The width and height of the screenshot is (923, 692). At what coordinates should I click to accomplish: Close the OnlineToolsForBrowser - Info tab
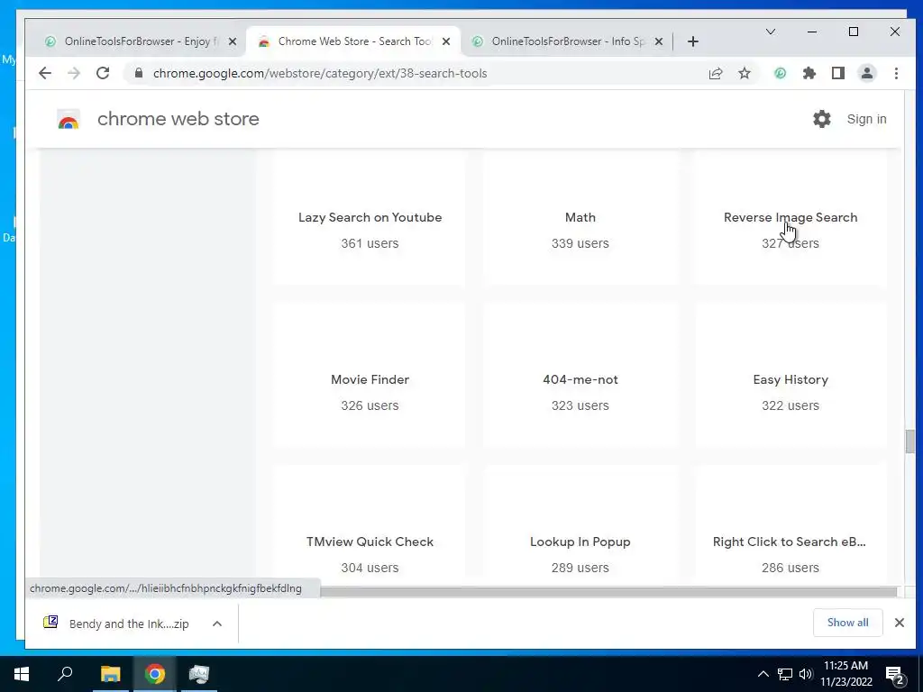click(659, 41)
